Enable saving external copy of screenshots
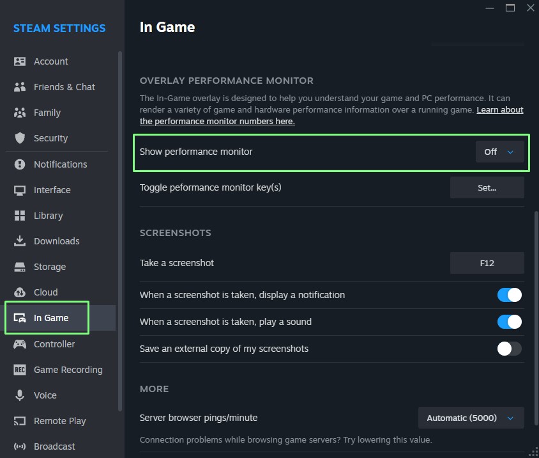 coord(509,349)
